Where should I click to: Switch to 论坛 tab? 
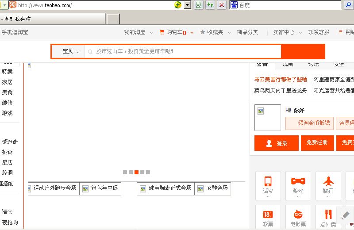pyautogui.click(x=314, y=65)
